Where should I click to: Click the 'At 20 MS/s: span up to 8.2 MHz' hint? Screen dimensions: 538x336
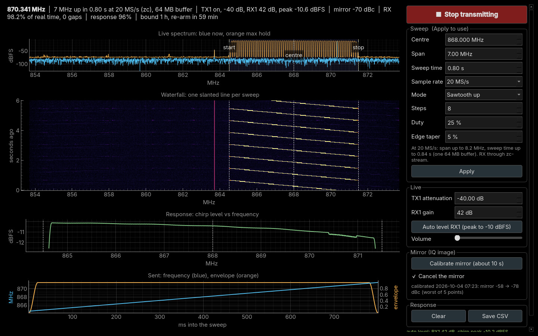pyautogui.click(x=466, y=154)
